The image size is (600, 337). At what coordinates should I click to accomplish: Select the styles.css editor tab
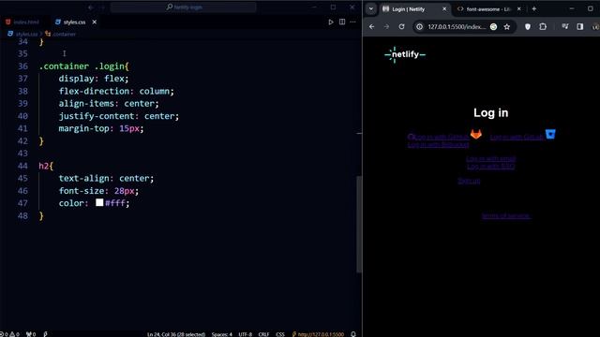coord(75,22)
